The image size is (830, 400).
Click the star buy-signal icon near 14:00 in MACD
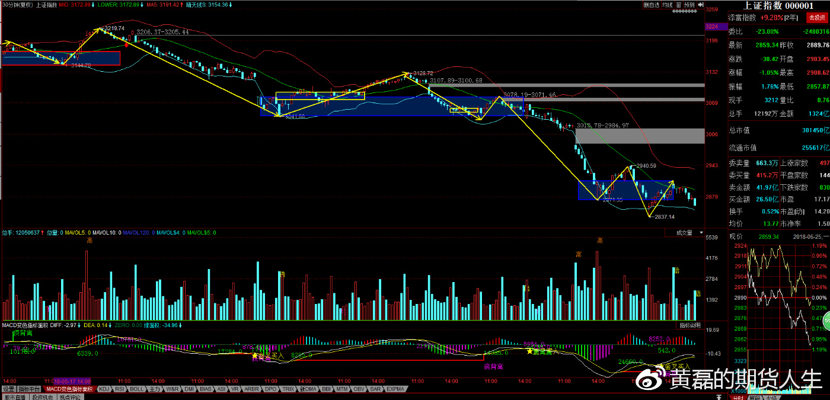click(529, 351)
